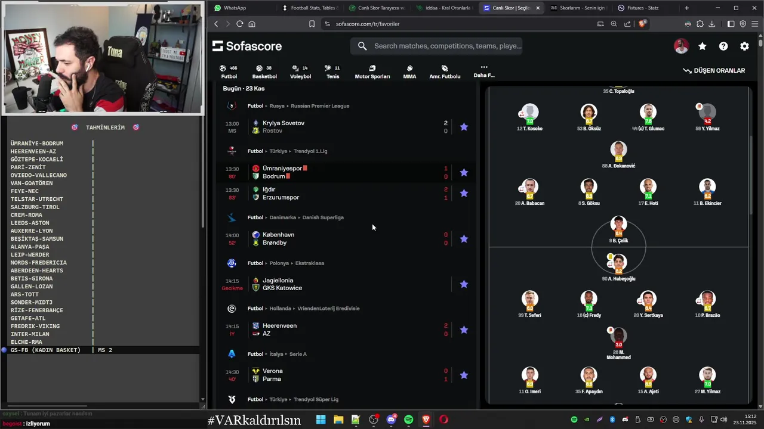Viewport: 764px width, 429px height.
Task: Select the Parma team row
Action: 272,379
